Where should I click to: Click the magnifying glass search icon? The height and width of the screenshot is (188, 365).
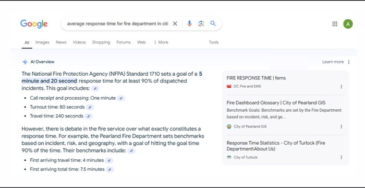(x=213, y=23)
